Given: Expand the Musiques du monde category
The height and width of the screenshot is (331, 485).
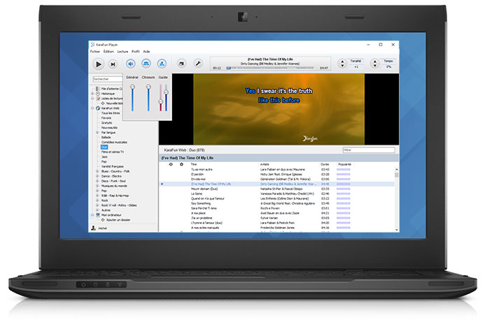Looking at the screenshot, I should 97,186.
